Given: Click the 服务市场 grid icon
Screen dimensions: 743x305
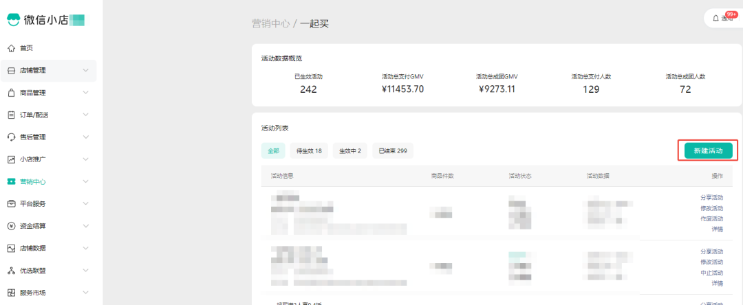Looking at the screenshot, I should 12,293.
